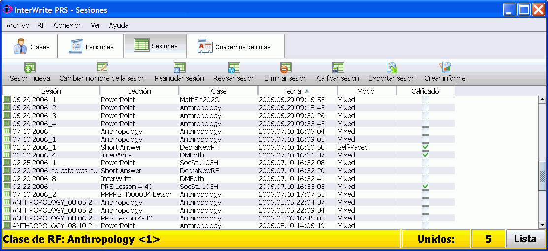Sort by the Fecha column header
The image size is (548, 251).
(297, 91)
